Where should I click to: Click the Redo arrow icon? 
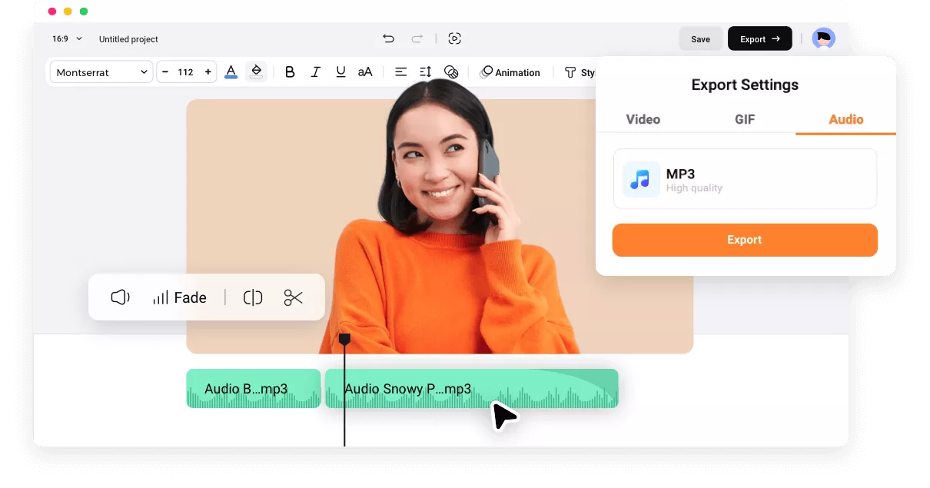417,38
